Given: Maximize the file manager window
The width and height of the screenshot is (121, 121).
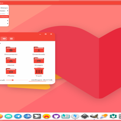Looking at the screenshot, I should 46,34.
